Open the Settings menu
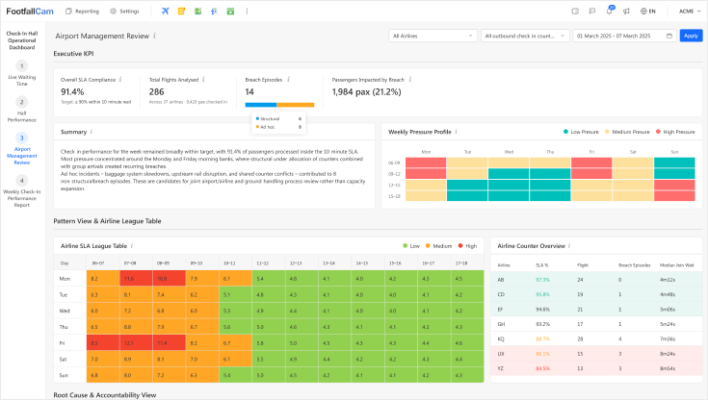The height and width of the screenshot is (400, 708). point(124,11)
